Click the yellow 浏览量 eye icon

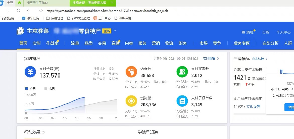click(131, 101)
